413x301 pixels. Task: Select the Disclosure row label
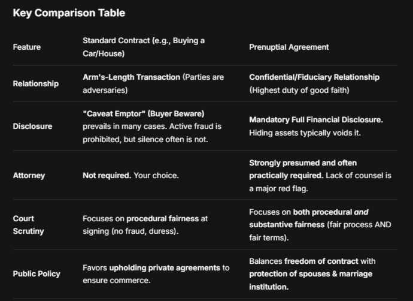click(x=33, y=126)
